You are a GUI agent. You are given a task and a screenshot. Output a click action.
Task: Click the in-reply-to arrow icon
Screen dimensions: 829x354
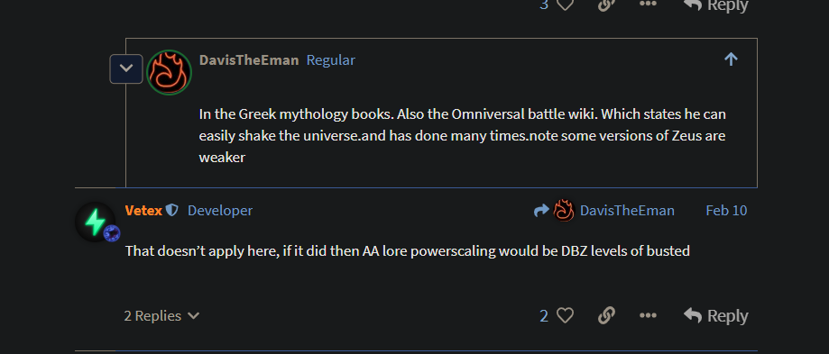click(x=541, y=211)
